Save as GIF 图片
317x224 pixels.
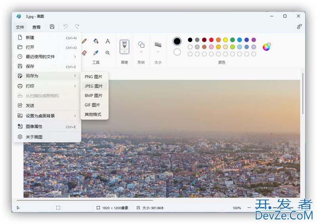click(94, 105)
